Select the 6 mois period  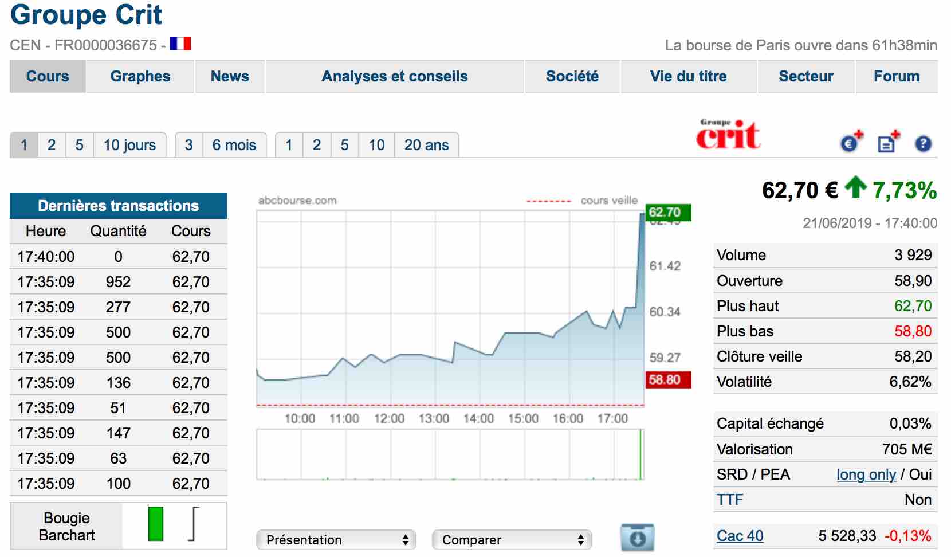(x=234, y=145)
